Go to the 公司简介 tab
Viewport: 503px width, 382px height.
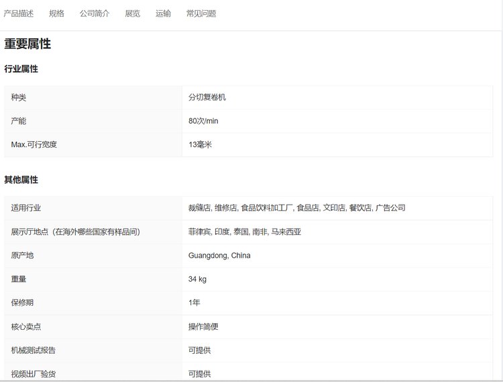tap(95, 13)
